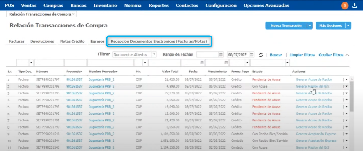Image resolution: width=363 pixels, height=151 pixels.
Task: Close the Relación Transacciones de Compra tab
Action: pyautogui.click(x=73, y=14)
